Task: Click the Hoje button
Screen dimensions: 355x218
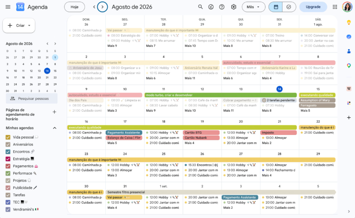Action: [75, 7]
